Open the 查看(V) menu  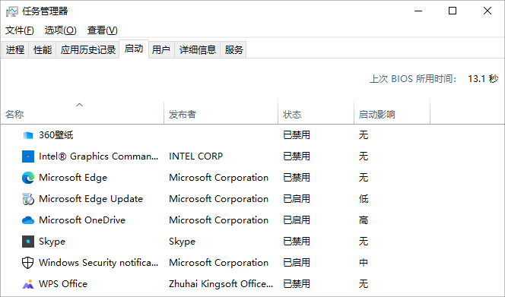pyautogui.click(x=103, y=30)
